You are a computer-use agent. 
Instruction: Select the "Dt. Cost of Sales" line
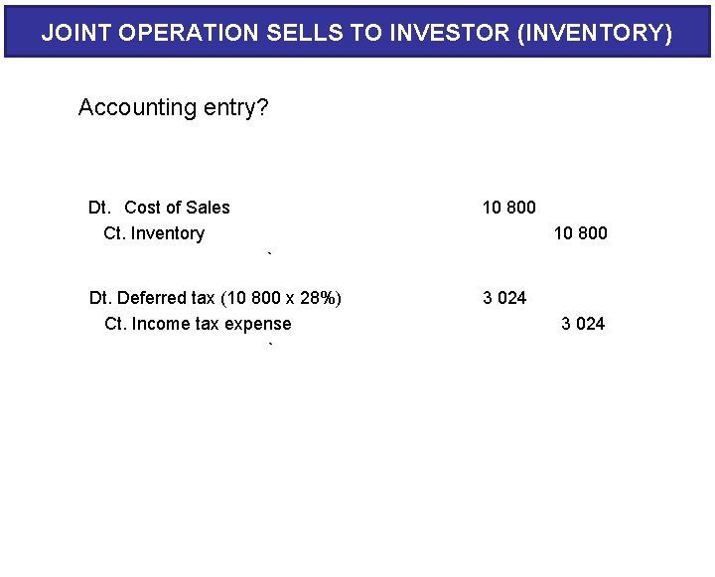(159, 208)
